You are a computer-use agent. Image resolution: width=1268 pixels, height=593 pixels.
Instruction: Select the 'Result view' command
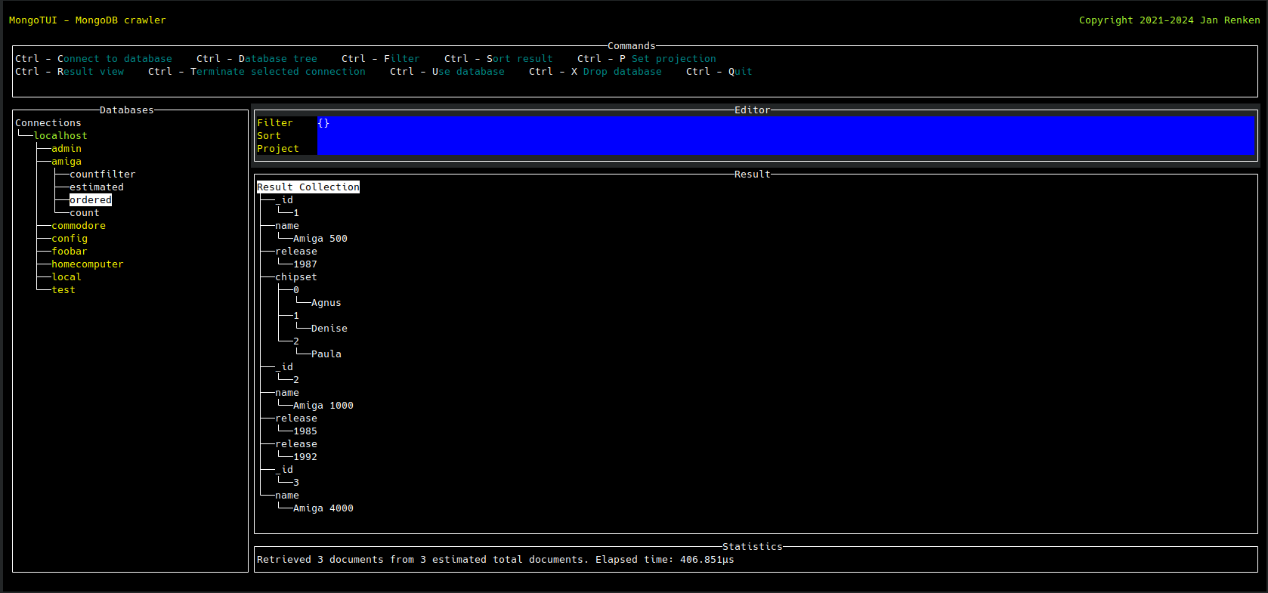coord(70,72)
